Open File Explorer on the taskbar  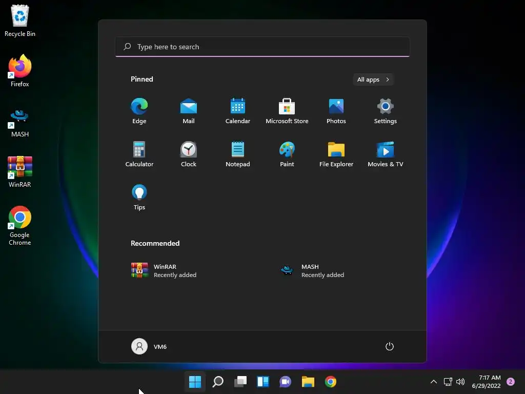[308, 382]
